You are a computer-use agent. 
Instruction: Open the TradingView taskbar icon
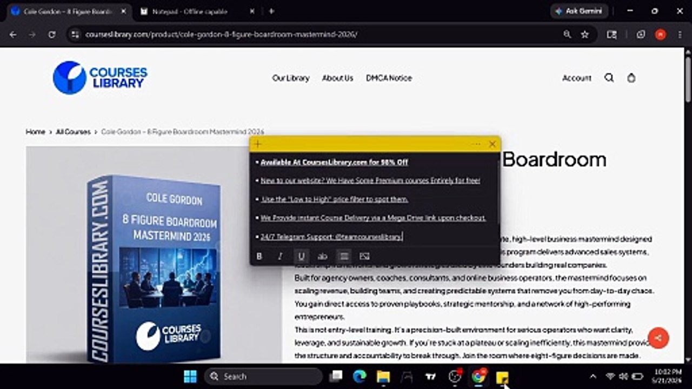(x=431, y=376)
